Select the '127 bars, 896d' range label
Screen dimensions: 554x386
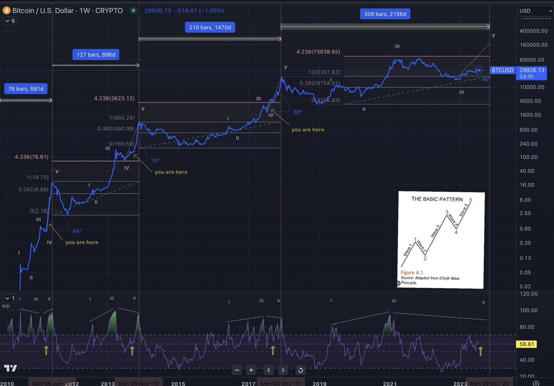[x=96, y=55]
